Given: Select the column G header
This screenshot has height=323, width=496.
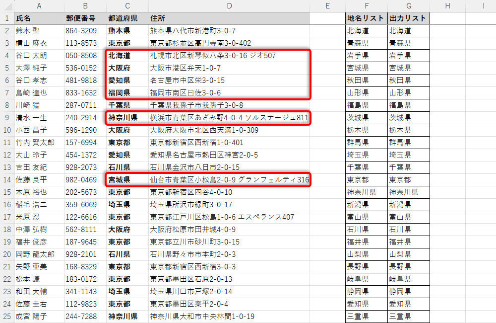Looking at the screenshot, I should click(x=408, y=5).
